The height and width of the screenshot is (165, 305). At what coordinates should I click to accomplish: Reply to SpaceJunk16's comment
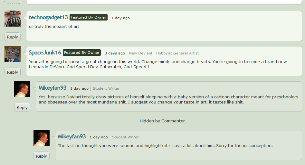click(x=13, y=72)
